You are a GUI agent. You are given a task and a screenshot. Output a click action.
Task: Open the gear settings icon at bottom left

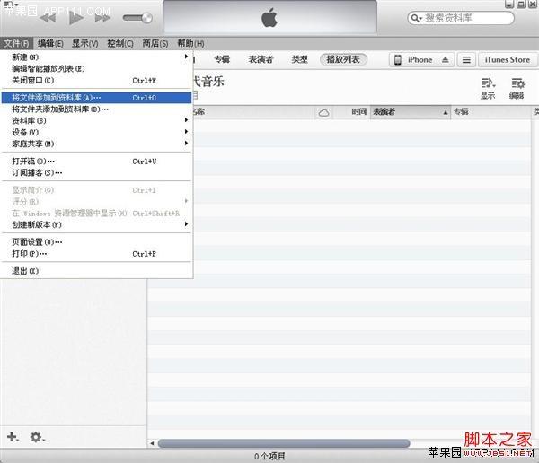pyautogui.click(x=37, y=437)
